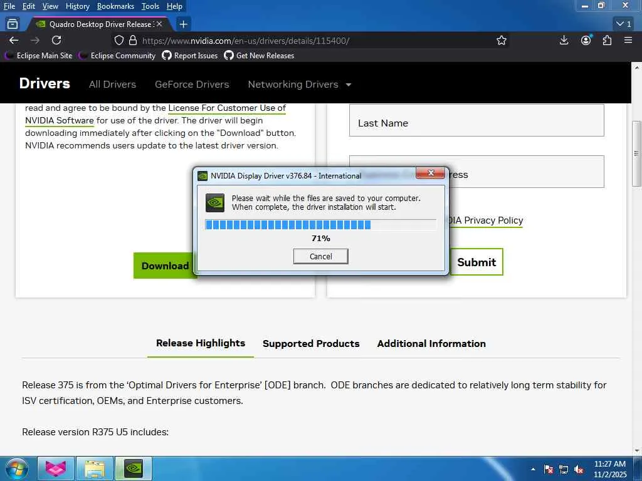Click the partially hidden email address field
Screen dimensions: 642x481
click(527, 172)
